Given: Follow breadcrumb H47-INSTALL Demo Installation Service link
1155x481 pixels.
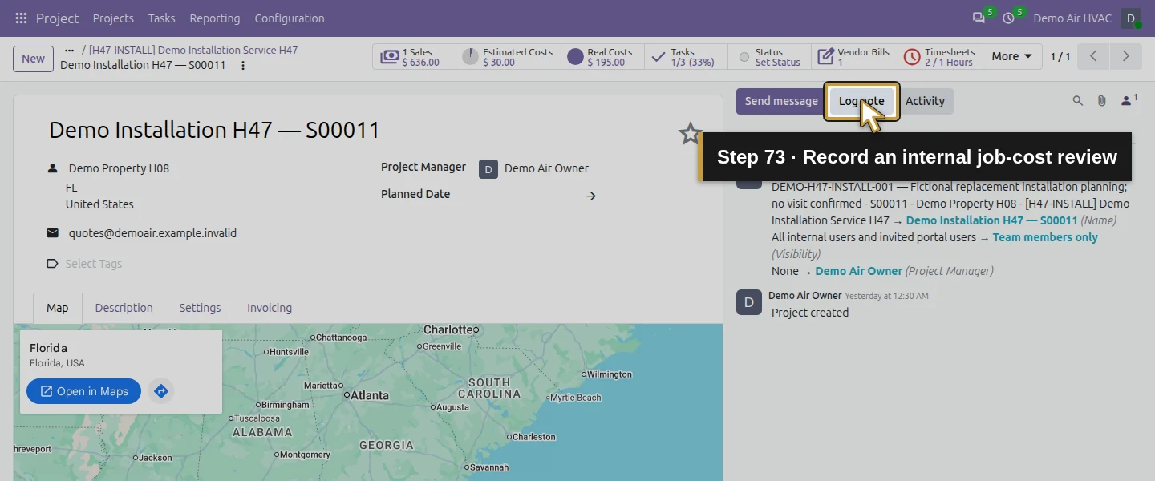Looking at the screenshot, I should click(x=193, y=50).
